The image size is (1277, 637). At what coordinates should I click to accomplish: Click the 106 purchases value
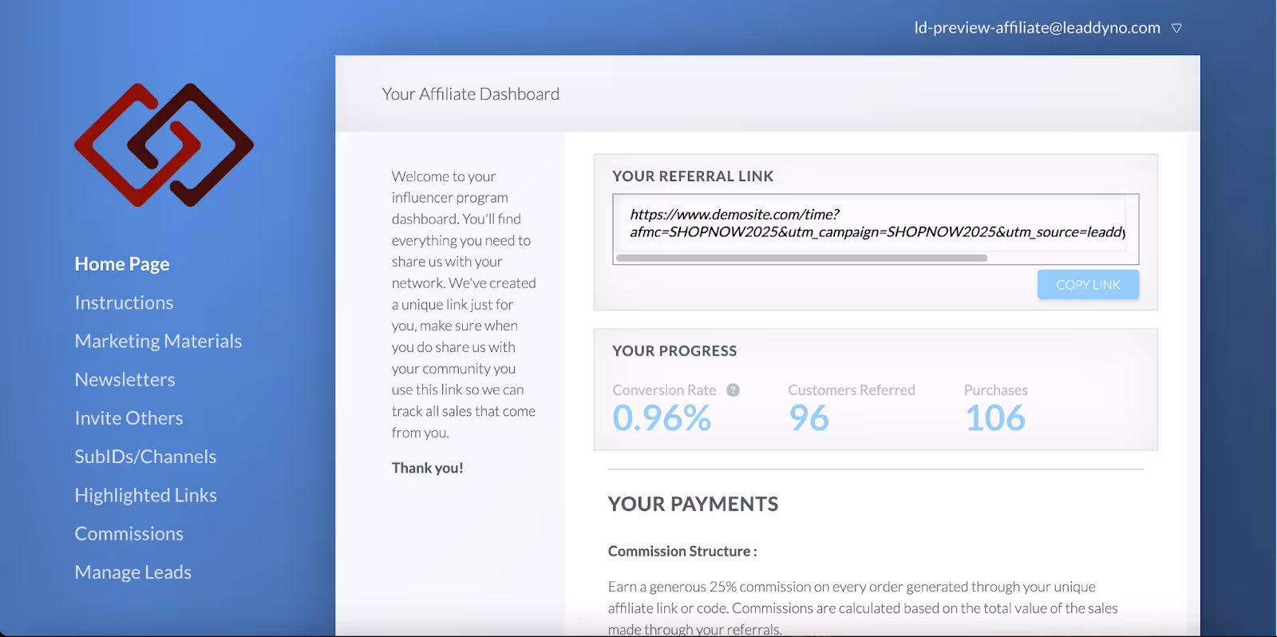tap(994, 418)
